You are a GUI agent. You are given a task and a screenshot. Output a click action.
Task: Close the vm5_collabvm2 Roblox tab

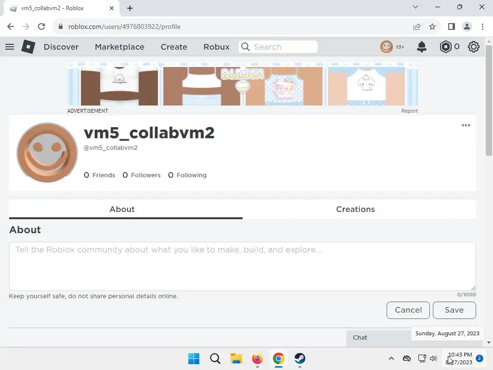pyautogui.click(x=112, y=8)
